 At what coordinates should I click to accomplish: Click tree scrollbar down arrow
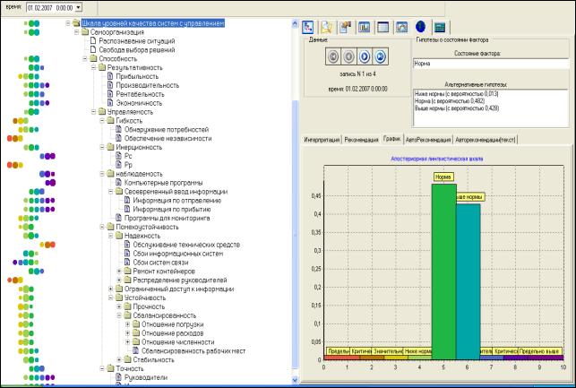(295, 380)
